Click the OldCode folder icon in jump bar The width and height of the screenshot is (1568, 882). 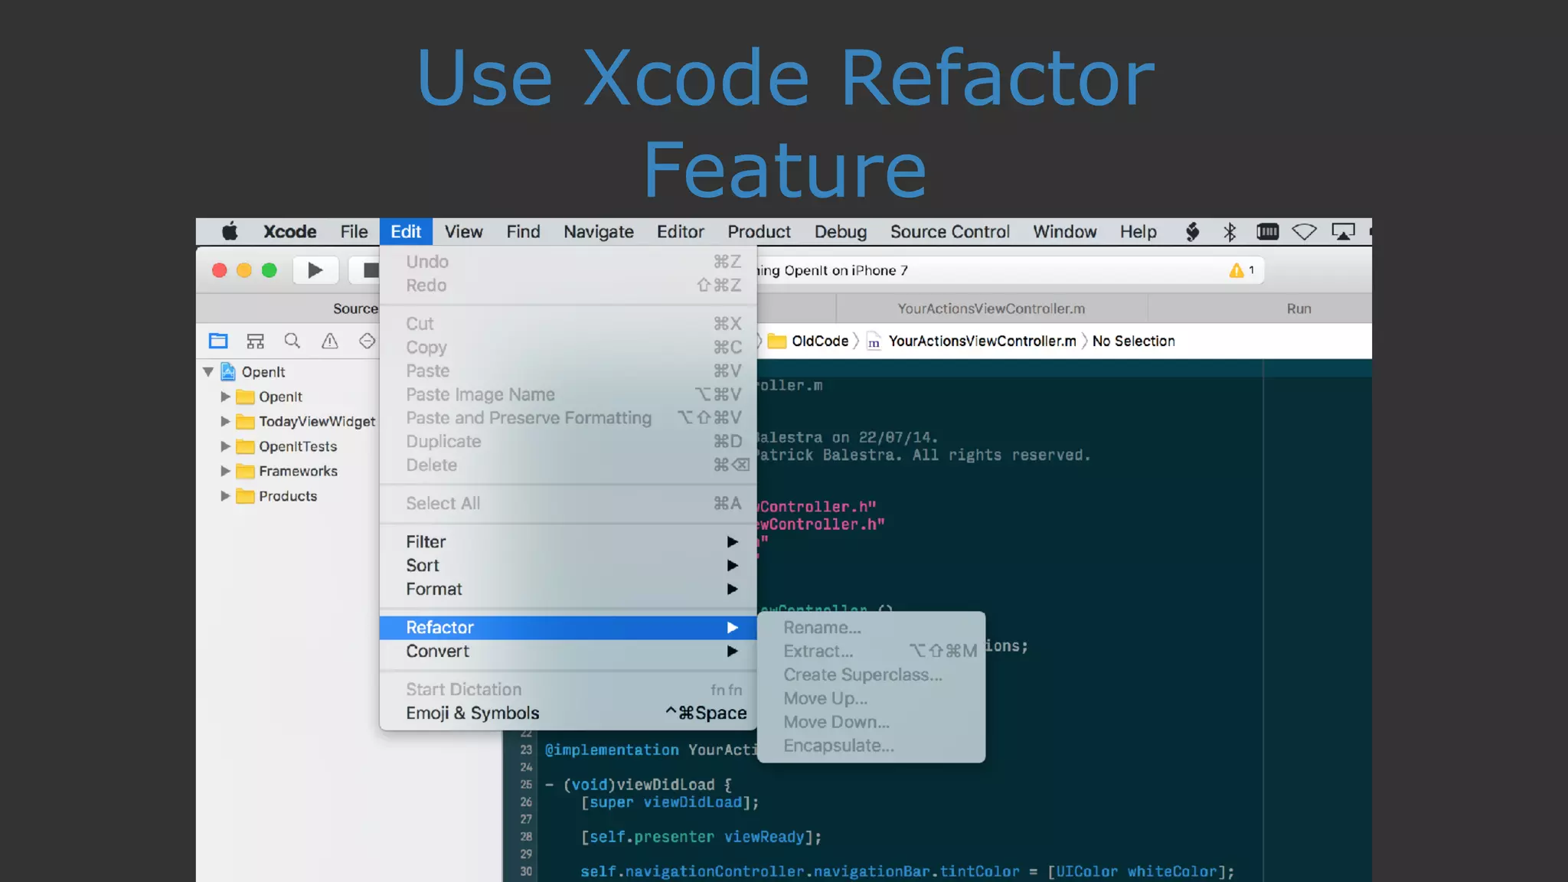tap(777, 341)
